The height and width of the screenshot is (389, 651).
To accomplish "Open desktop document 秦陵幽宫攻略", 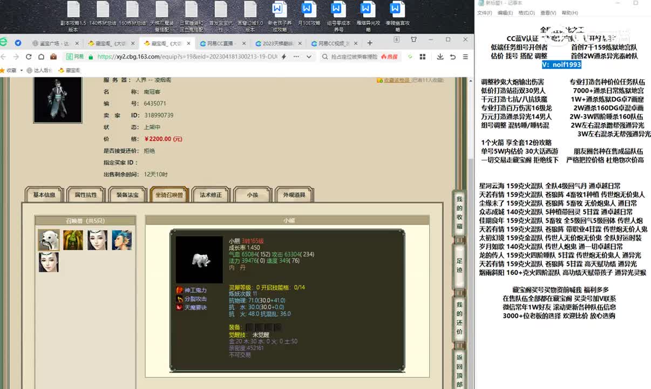I will [397, 16].
